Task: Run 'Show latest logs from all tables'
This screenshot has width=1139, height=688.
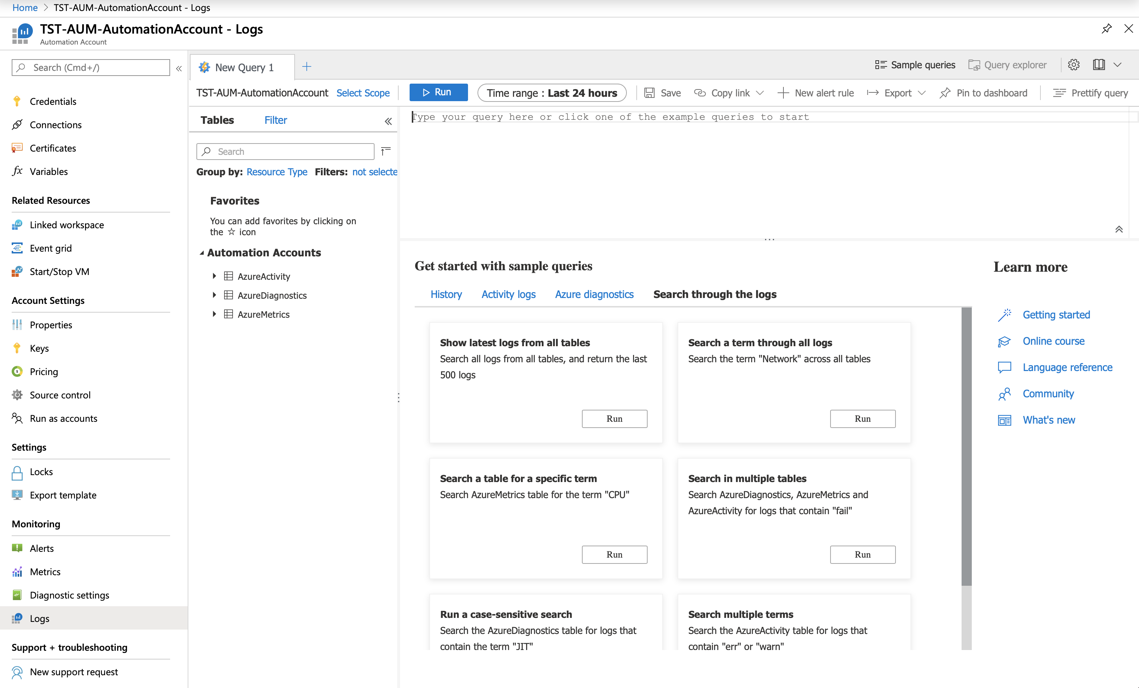Action: coord(614,418)
